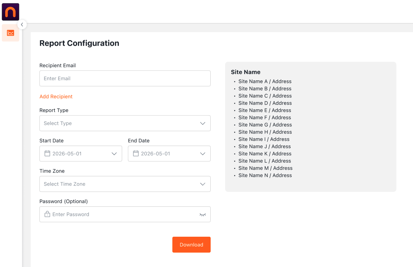Open the Start Date dropdown arrow

click(x=114, y=154)
